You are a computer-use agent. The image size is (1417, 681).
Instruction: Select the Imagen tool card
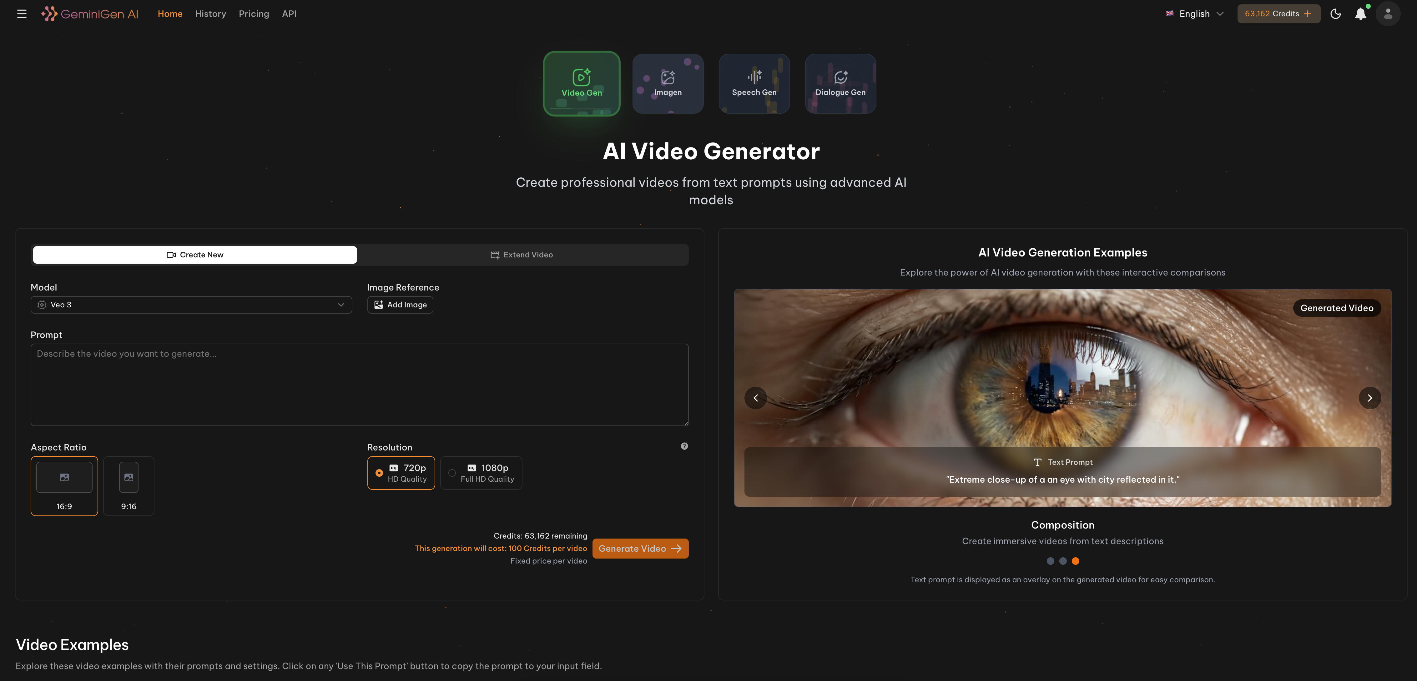coord(668,83)
